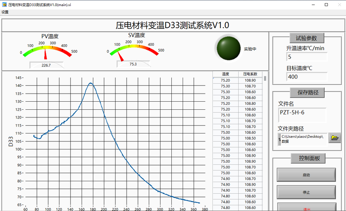Click the 文件夹路径 path text field
This screenshot has width=346, height=211.
pyautogui.click(x=304, y=139)
